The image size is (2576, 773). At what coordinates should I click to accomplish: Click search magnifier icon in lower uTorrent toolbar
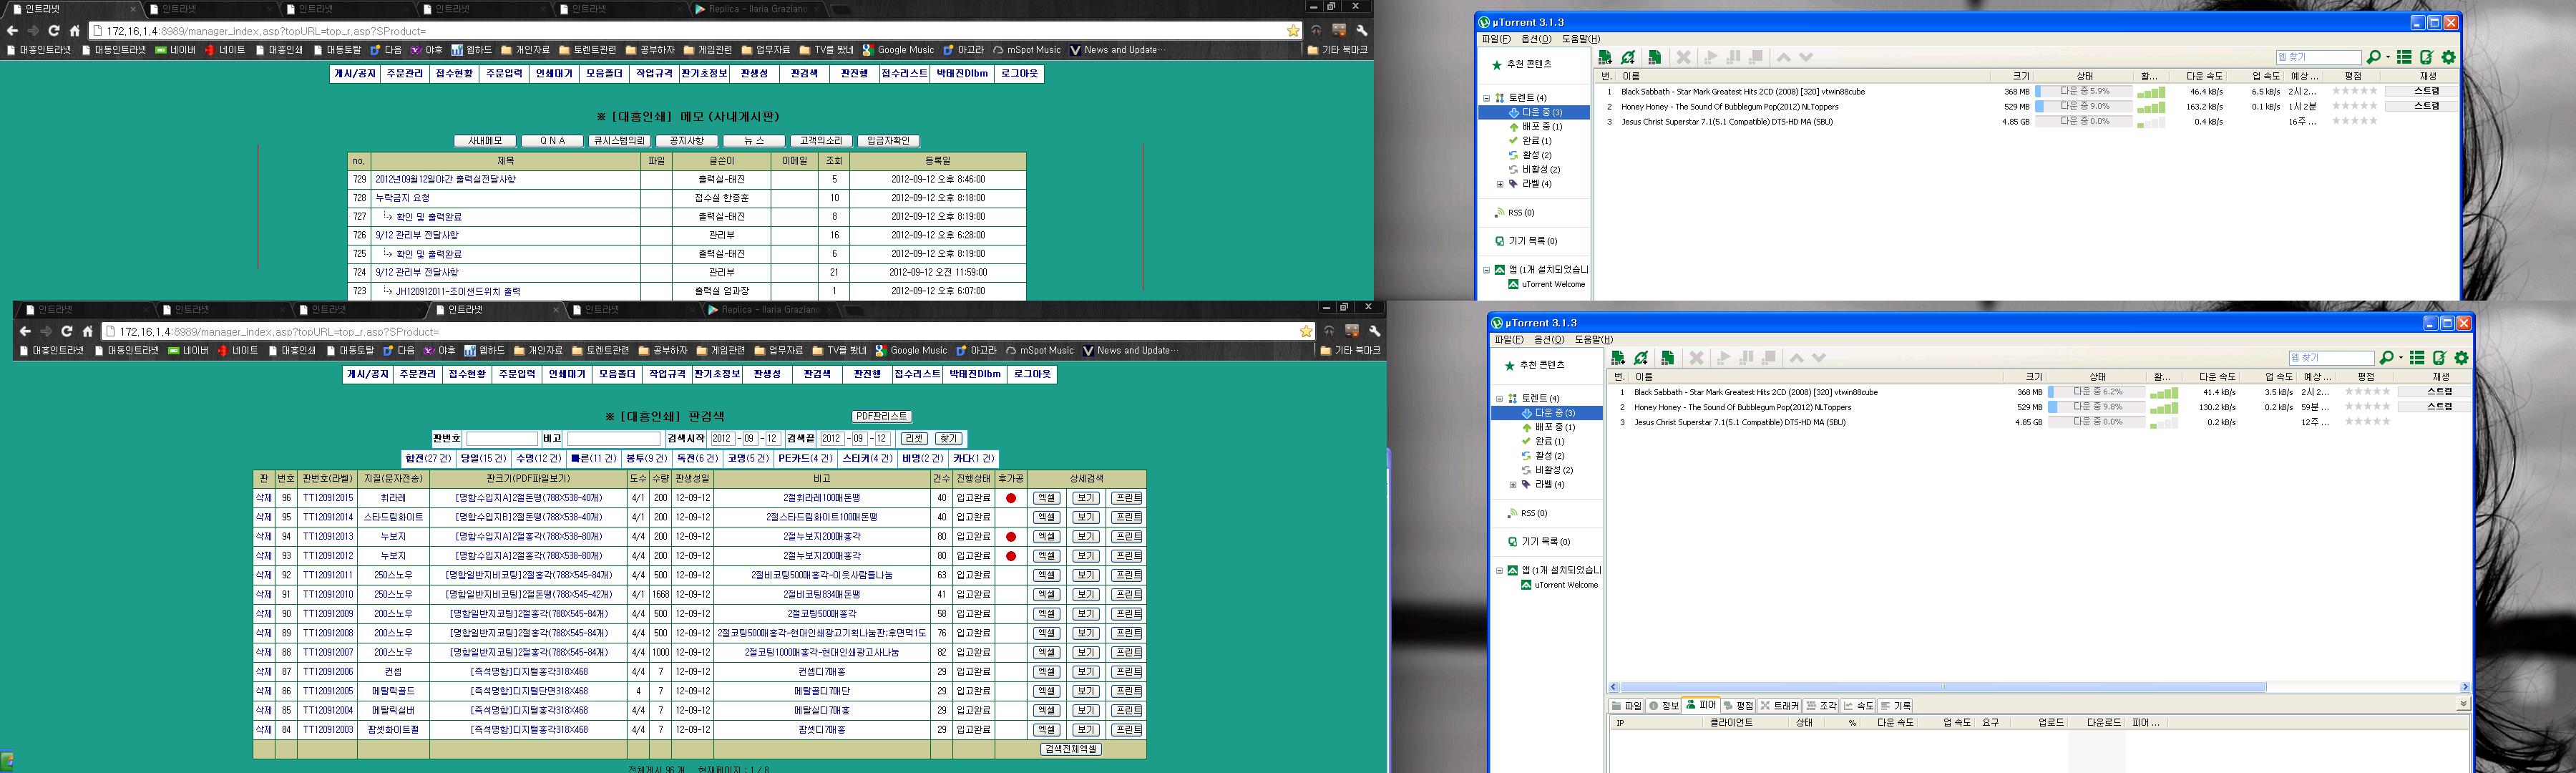pyautogui.click(x=2385, y=358)
